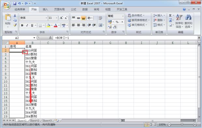Redo the last undone action
Screen dimensions: 202x128
26,4
